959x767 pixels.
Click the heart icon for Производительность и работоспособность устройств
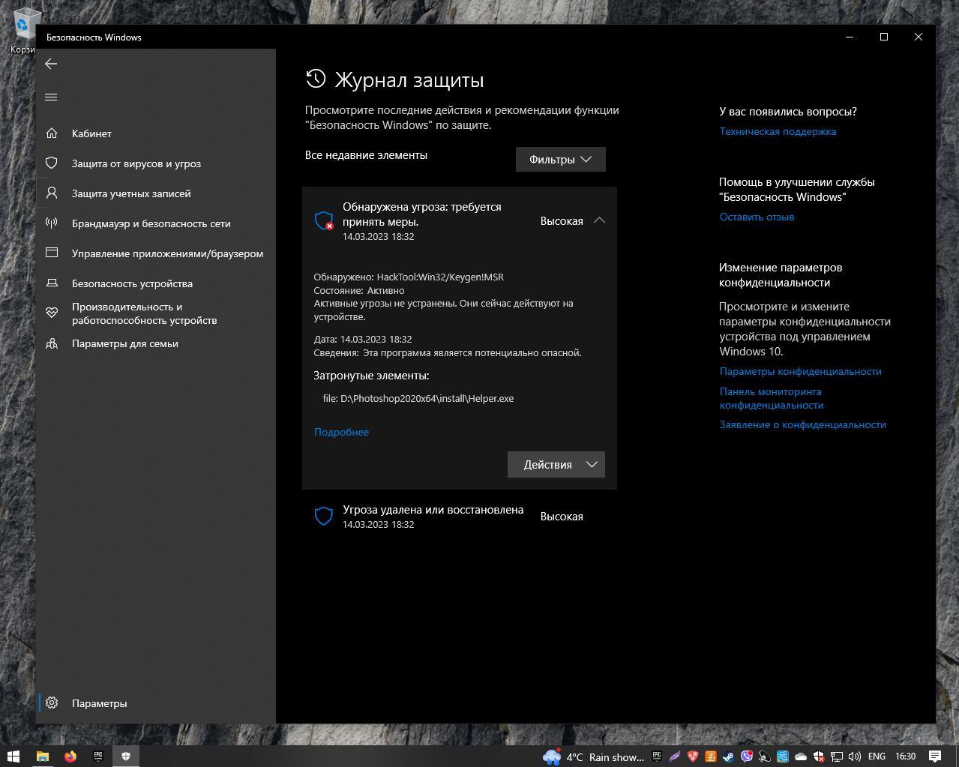click(x=52, y=313)
